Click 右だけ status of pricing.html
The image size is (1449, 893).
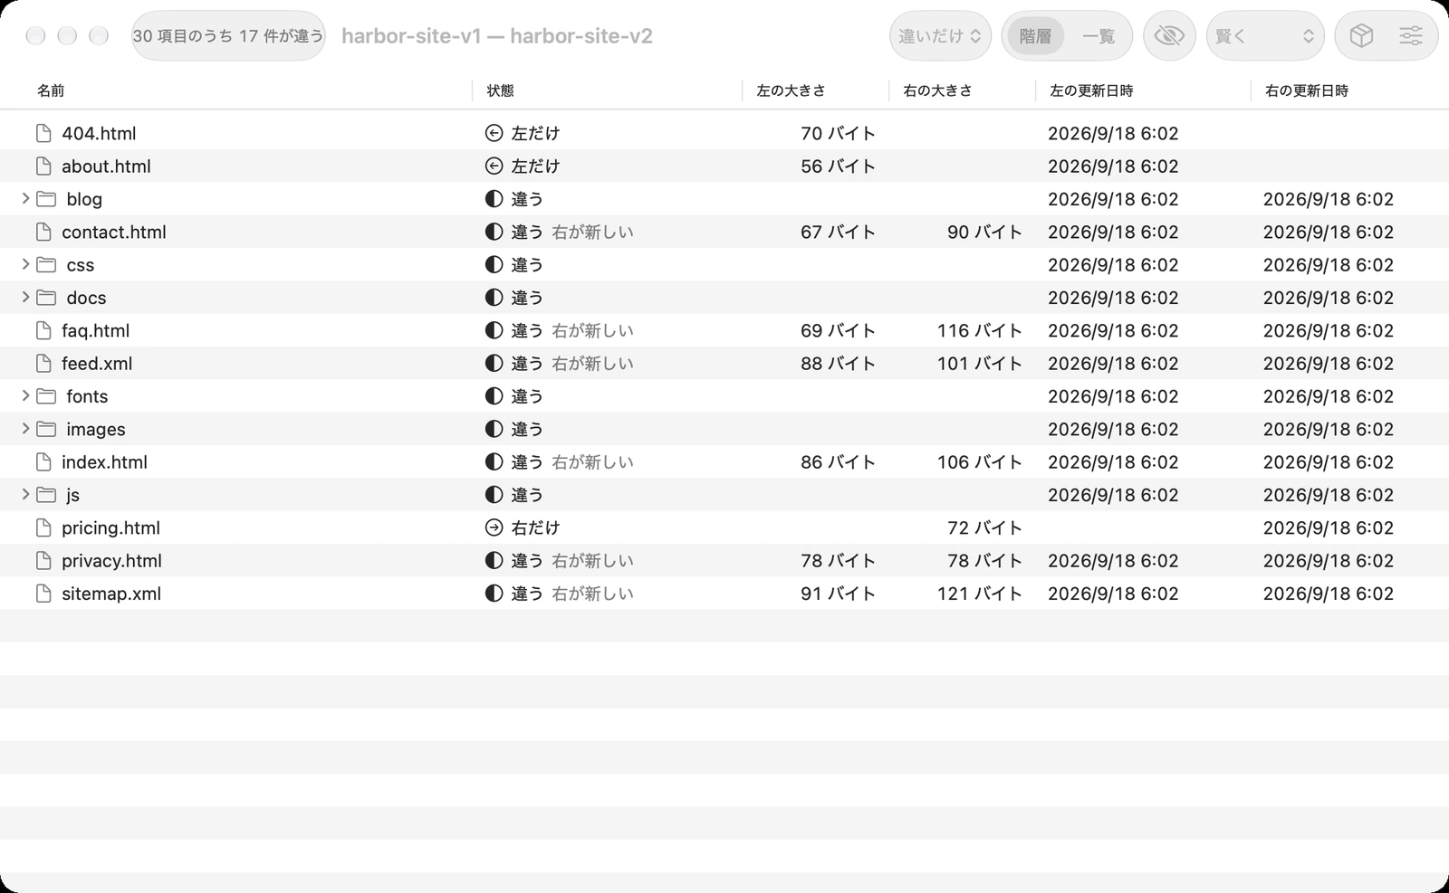tap(535, 527)
